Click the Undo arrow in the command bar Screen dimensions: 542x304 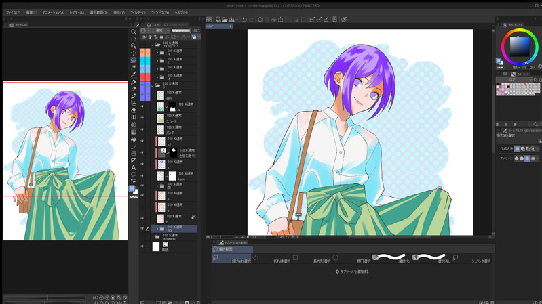click(245, 20)
